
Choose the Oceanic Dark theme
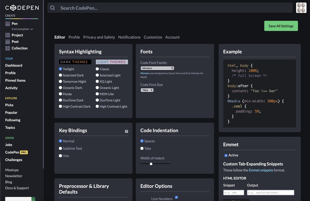(x=60, y=88)
